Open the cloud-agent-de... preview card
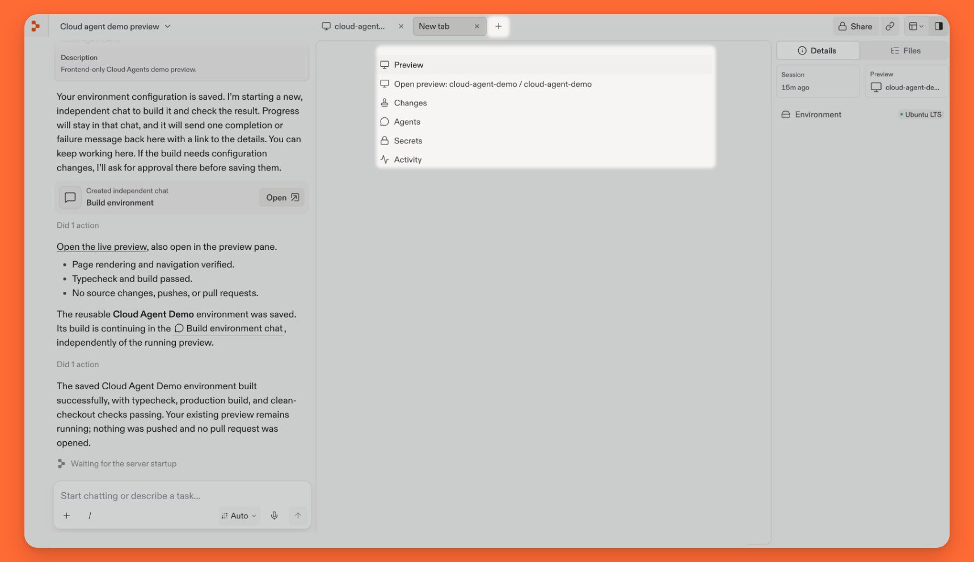 (x=905, y=81)
